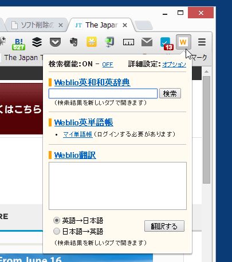The width and height of the screenshot is (232, 262).
Task: Open The Japan bookmark bar item
Action: [21, 58]
